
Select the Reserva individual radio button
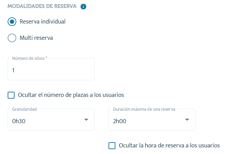point(12,22)
